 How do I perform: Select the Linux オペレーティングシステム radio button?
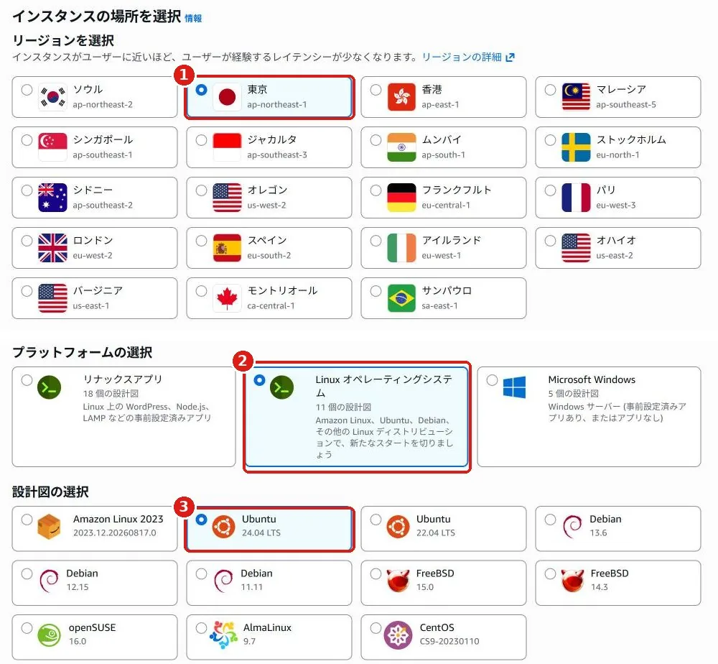[x=259, y=380]
